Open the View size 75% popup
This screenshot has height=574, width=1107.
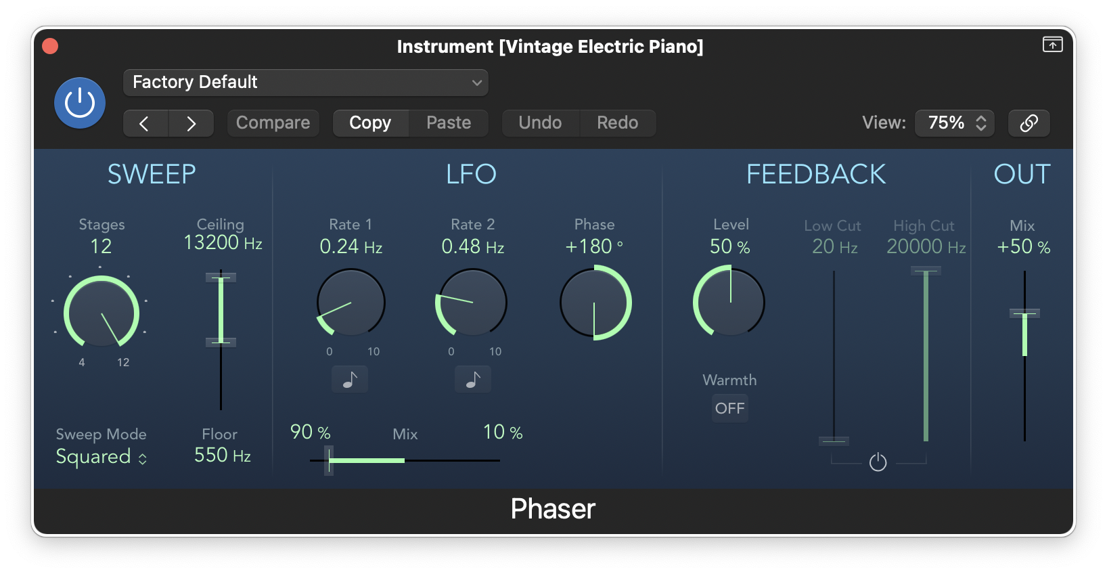954,123
